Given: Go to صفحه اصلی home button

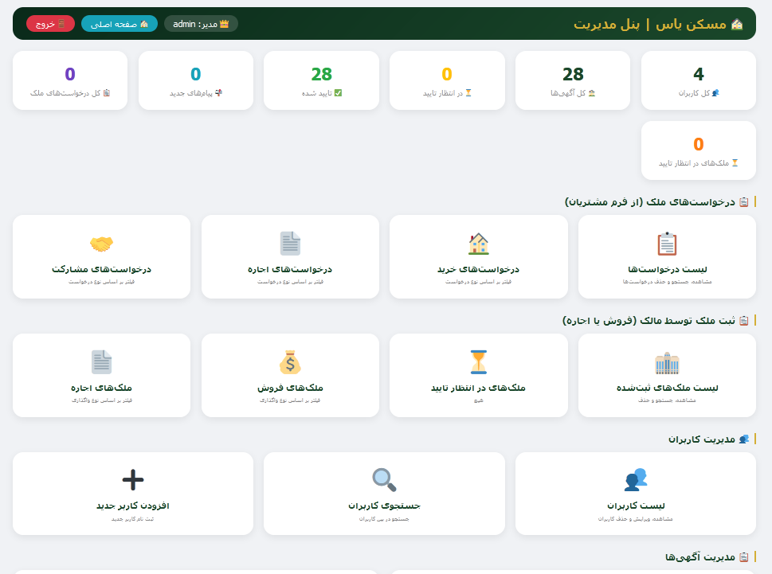Looking at the screenshot, I should click(120, 24).
